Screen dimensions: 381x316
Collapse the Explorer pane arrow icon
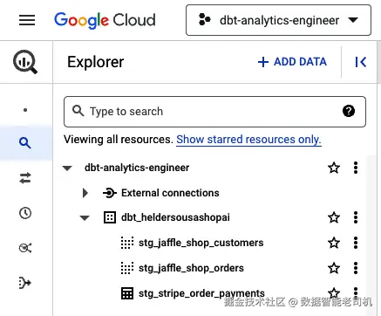click(x=361, y=62)
